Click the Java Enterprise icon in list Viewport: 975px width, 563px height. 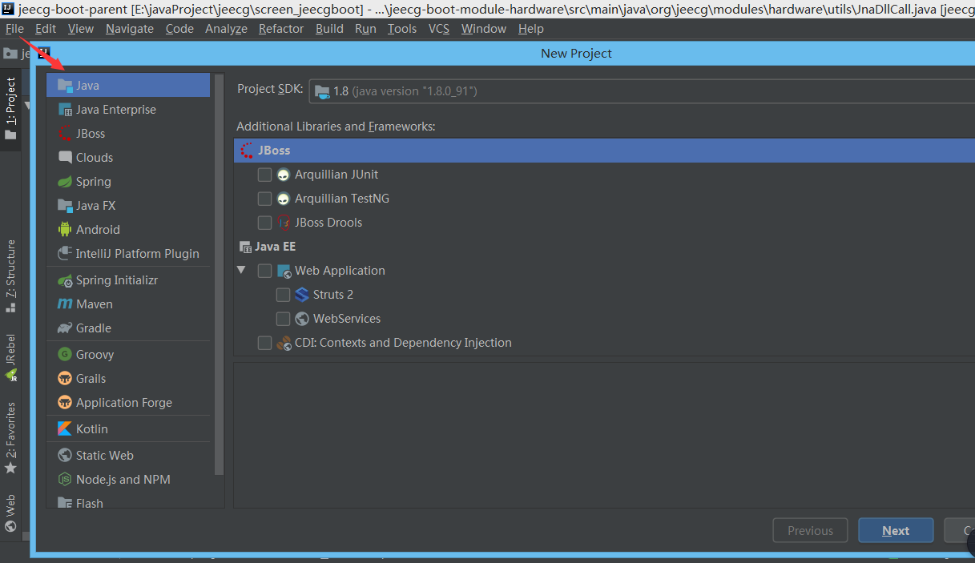(65, 109)
